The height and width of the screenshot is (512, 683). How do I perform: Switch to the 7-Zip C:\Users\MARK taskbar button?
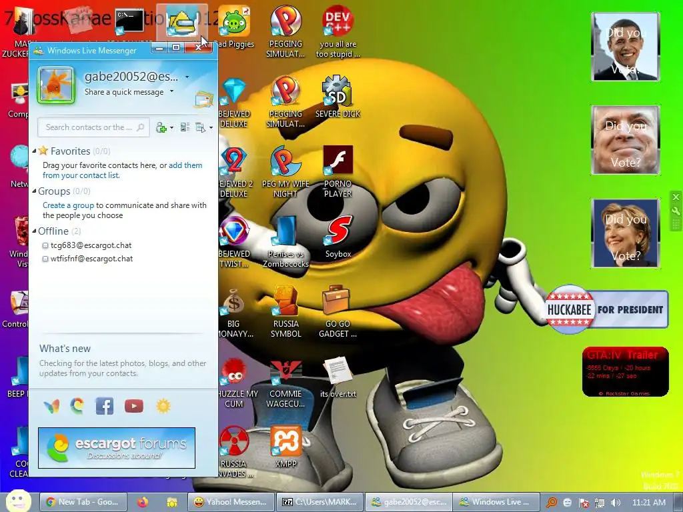319,502
